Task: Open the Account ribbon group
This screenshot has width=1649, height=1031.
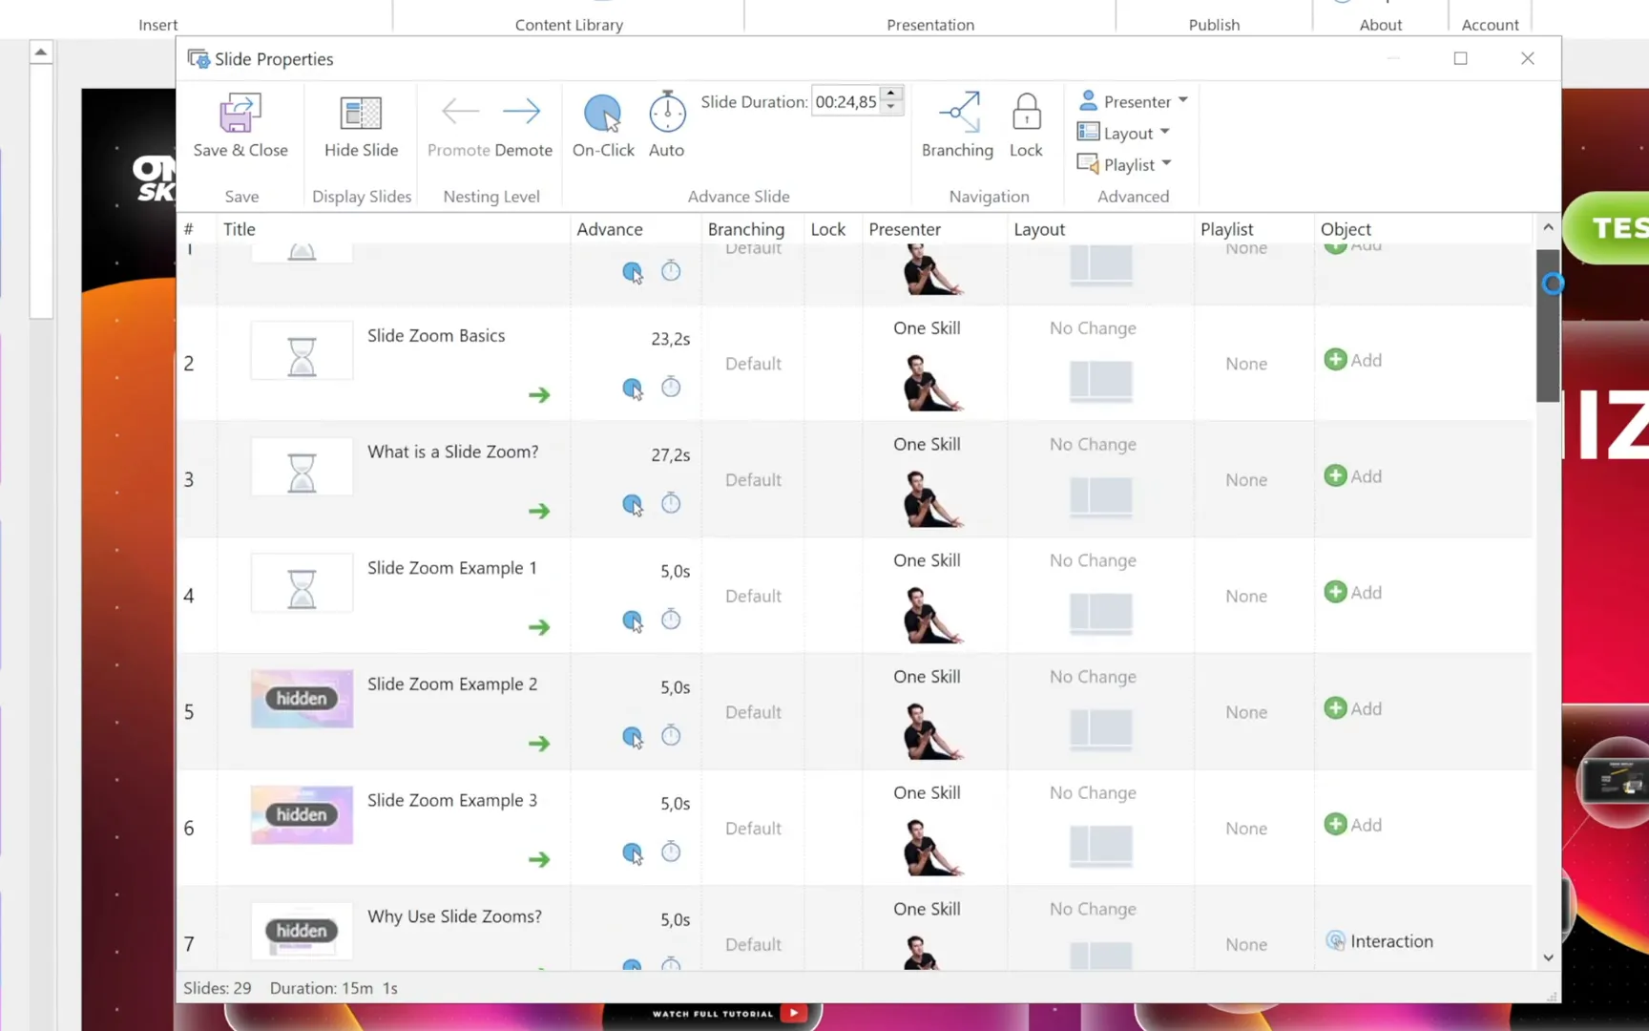Action: (x=1491, y=25)
